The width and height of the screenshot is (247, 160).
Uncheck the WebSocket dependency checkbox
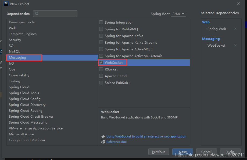(x=101, y=62)
